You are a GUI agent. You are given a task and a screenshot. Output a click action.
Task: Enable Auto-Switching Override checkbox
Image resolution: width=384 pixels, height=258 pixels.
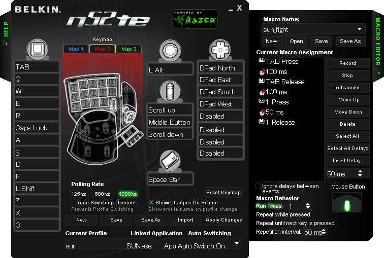click(x=74, y=202)
